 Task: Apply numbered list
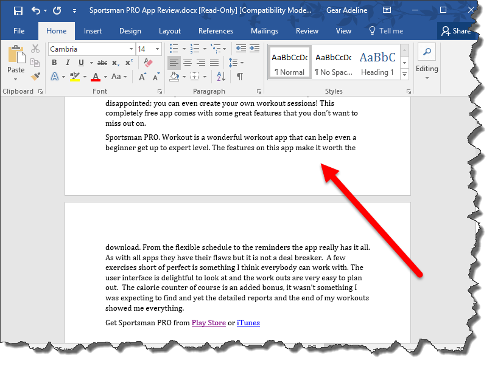[195, 49]
